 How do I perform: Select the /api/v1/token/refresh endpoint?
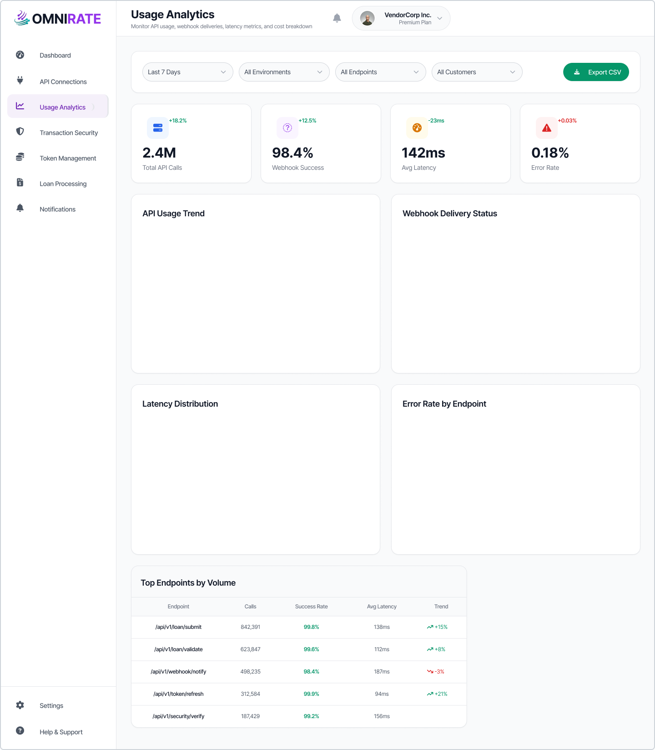click(178, 694)
